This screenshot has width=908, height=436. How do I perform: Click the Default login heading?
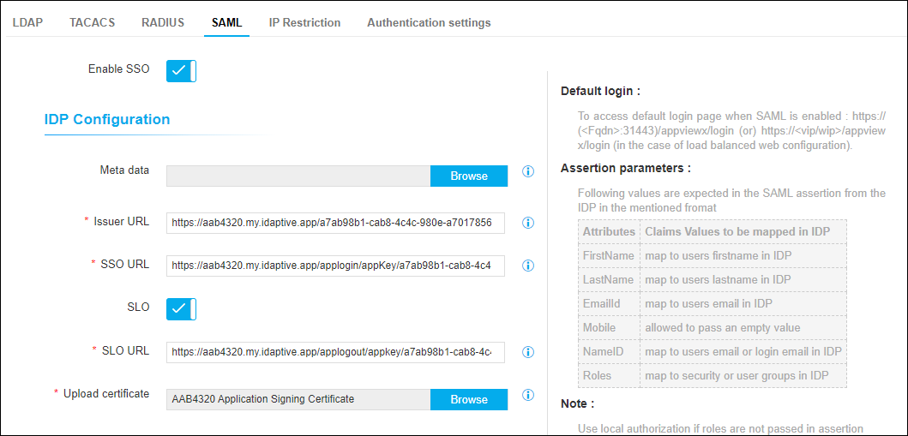[601, 92]
